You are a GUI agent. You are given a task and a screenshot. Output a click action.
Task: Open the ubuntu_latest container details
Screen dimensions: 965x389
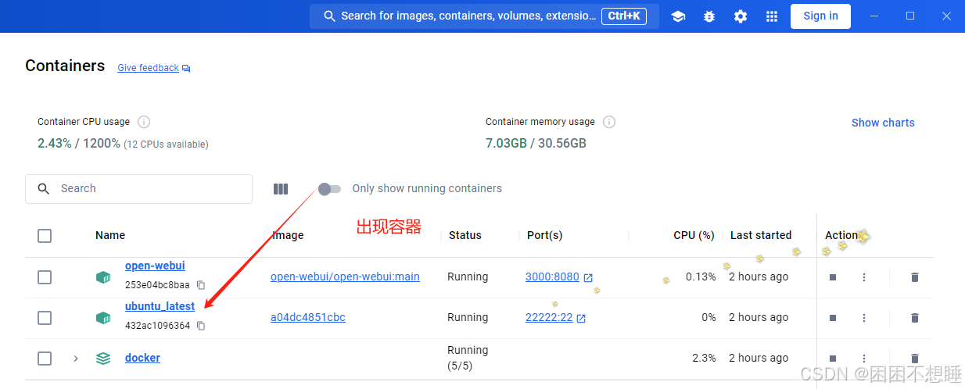click(x=160, y=306)
